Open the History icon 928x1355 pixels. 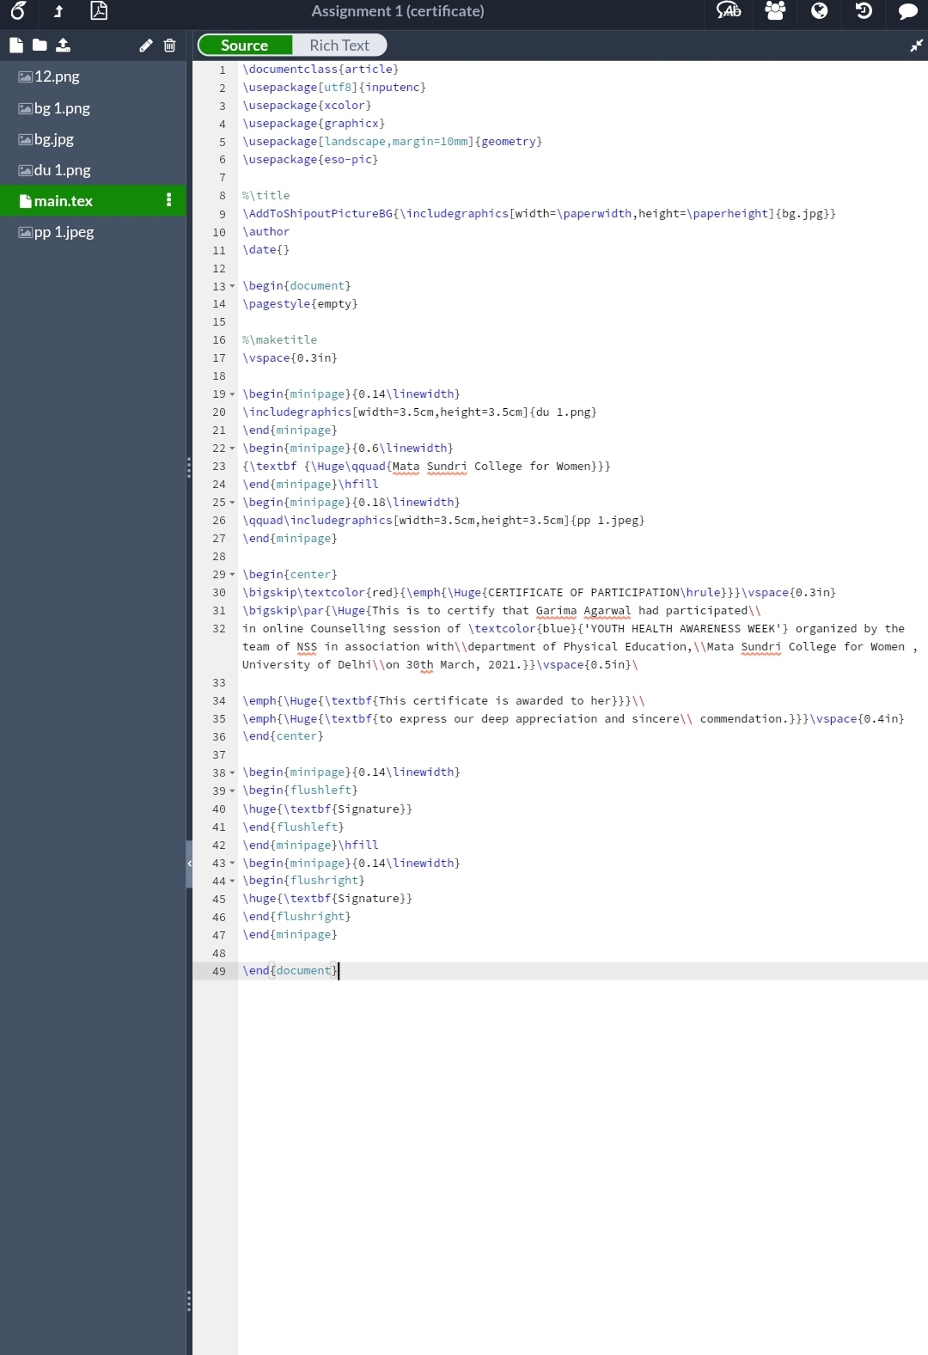point(864,11)
